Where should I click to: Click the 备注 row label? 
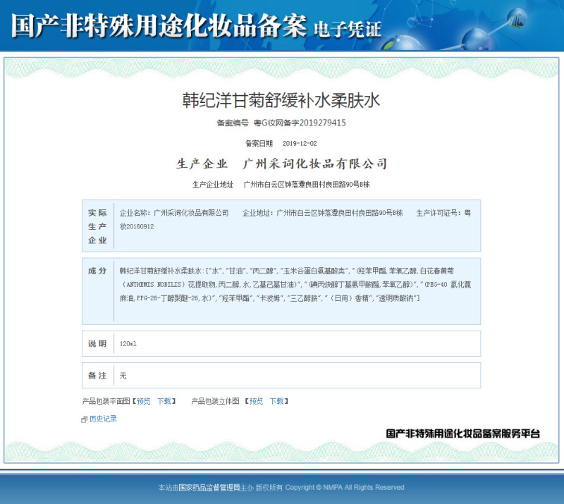(x=97, y=376)
